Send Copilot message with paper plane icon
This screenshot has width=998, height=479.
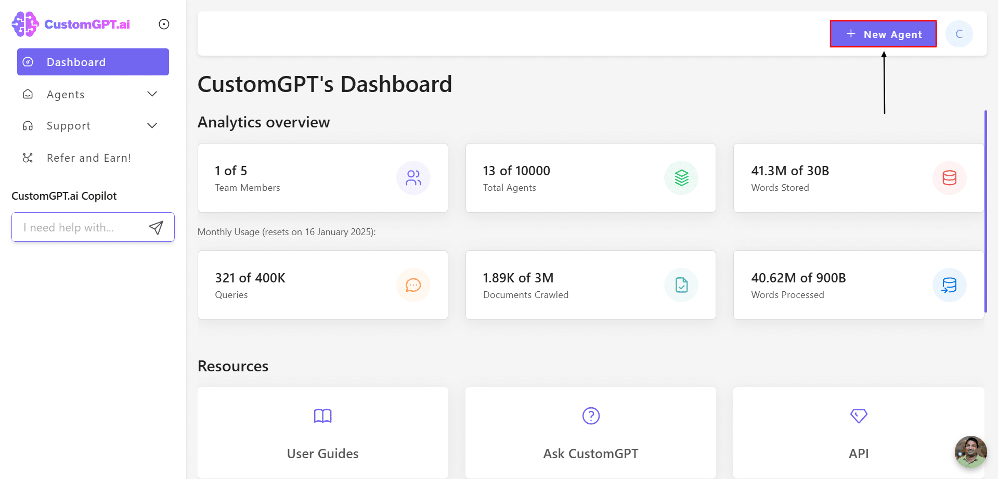coord(156,227)
